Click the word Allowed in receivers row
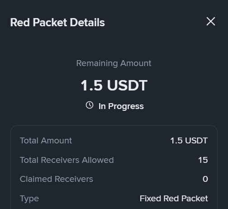228x209 pixels. pyautogui.click(x=98, y=160)
